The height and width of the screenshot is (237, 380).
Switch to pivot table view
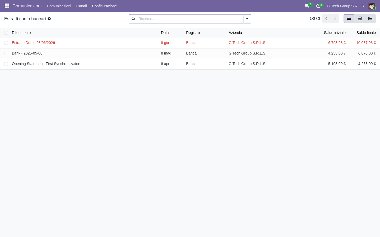pyautogui.click(x=360, y=18)
